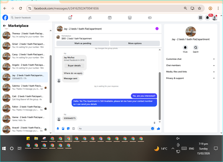
Task: Click Mark as pending button
Action: [83, 43]
